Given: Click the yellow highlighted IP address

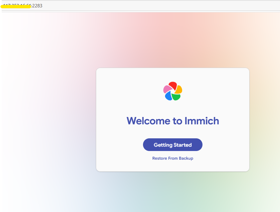Looking at the screenshot, I should pos(16,6).
